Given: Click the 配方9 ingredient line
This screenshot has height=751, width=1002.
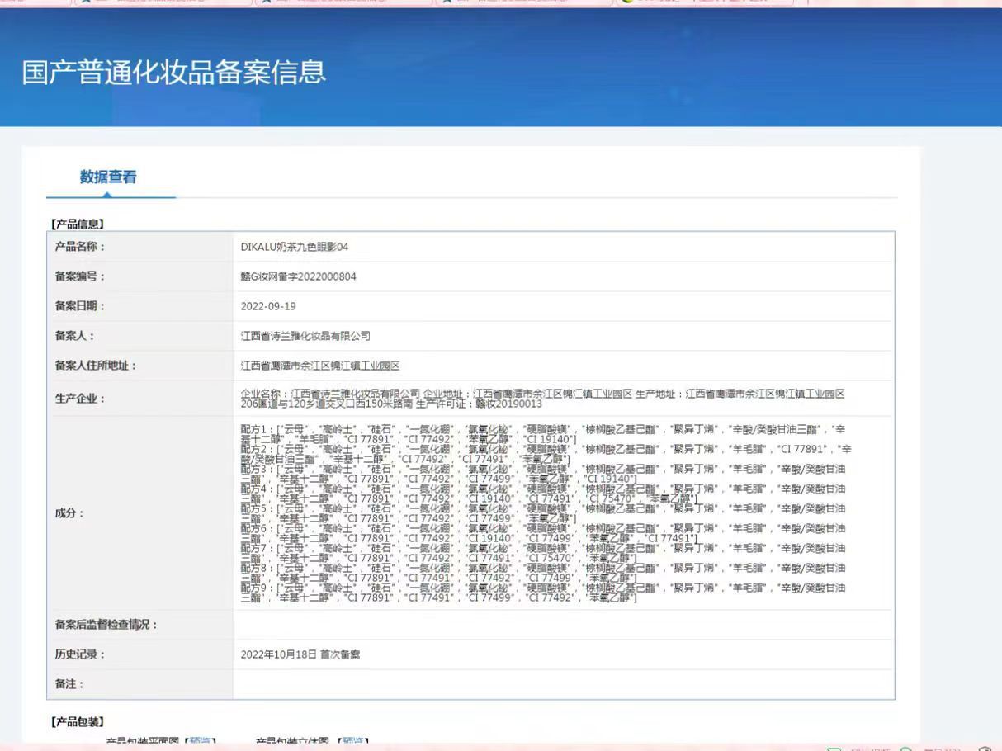Looking at the screenshot, I should [x=543, y=593].
